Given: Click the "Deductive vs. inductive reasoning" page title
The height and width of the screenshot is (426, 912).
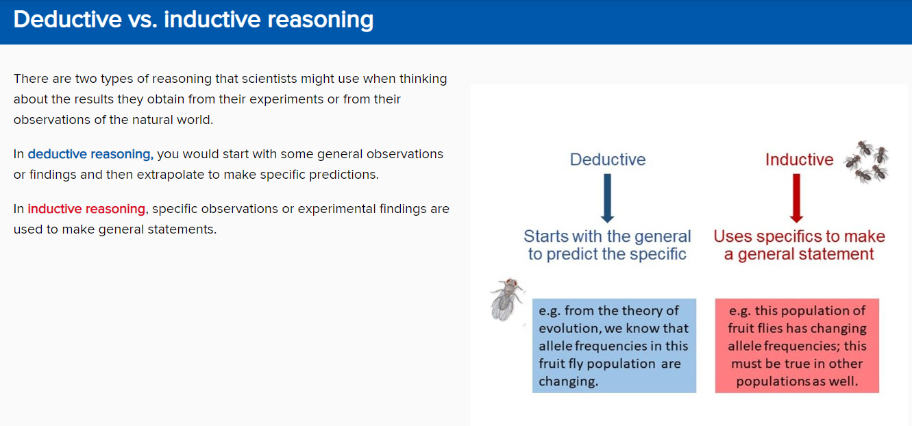Looking at the screenshot, I should (193, 20).
